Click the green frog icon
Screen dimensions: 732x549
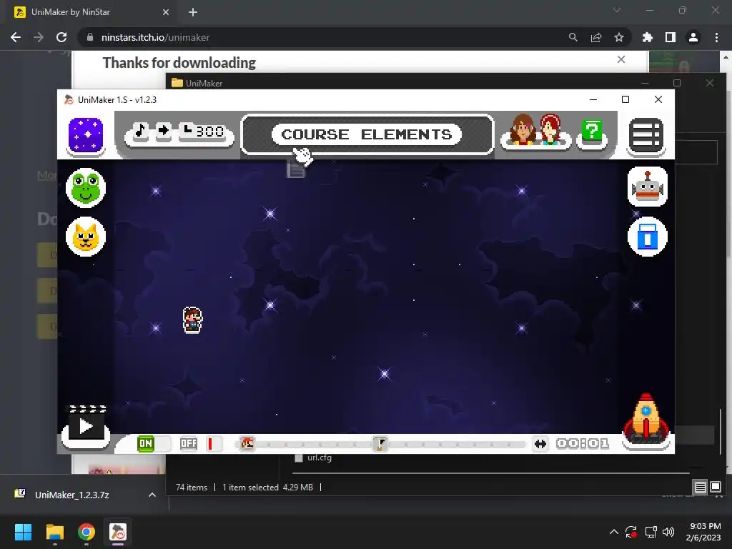(86, 188)
